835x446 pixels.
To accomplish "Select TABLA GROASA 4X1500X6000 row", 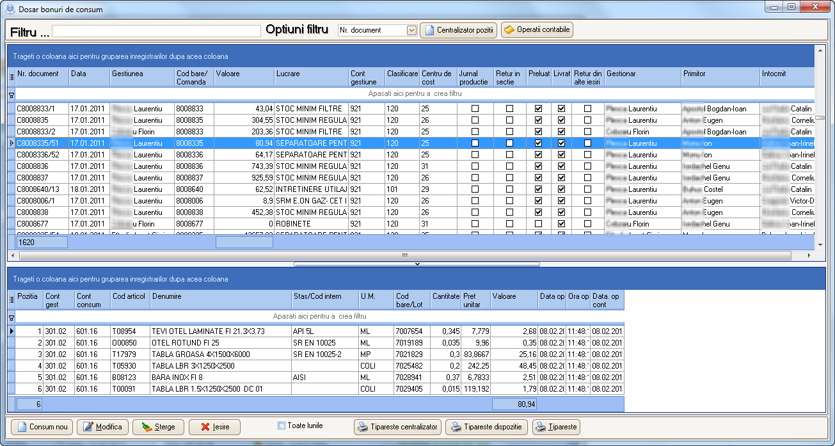I will tap(319, 354).
